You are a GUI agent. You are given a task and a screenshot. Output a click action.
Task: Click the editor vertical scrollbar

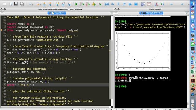pos(110,69)
